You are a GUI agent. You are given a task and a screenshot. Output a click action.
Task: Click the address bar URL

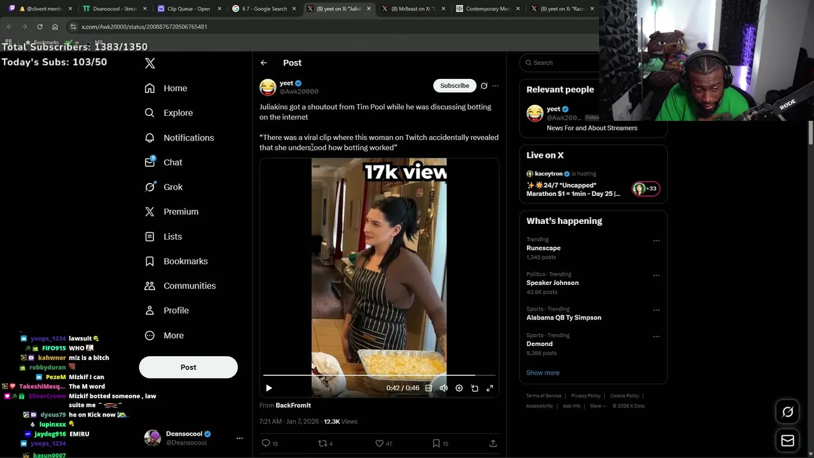click(x=144, y=27)
